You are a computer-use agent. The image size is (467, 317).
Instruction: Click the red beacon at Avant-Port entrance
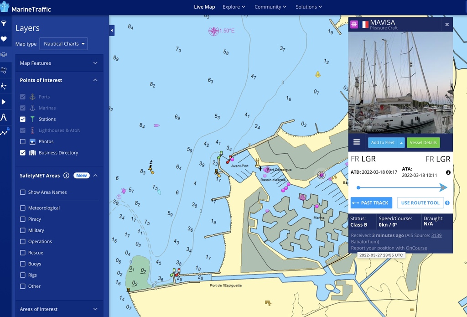click(x=229, y=159)
